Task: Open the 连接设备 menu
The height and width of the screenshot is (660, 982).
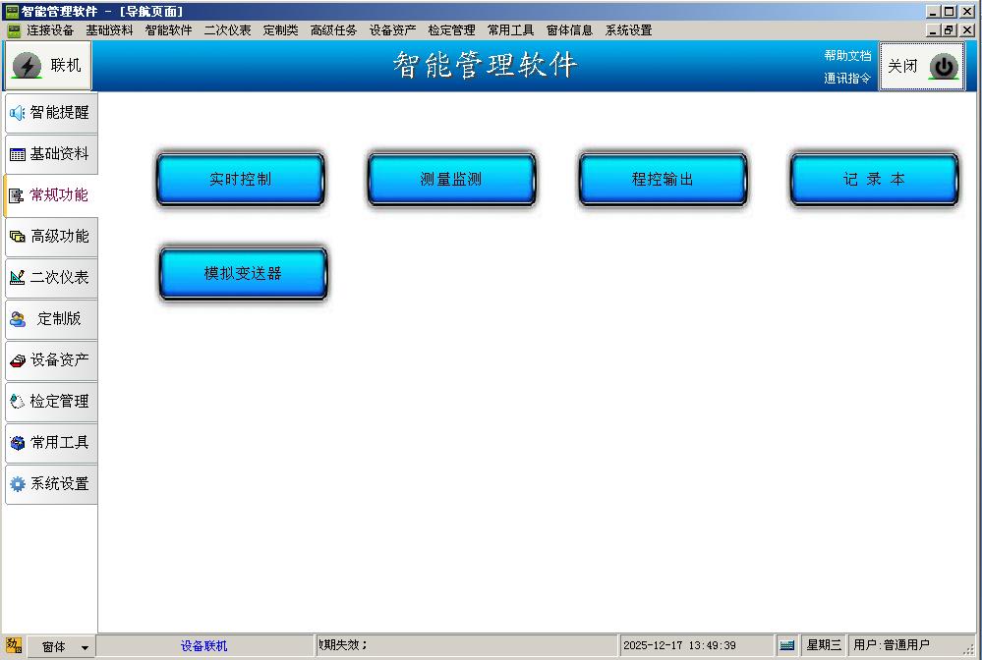Action: click(x=50, y=30)
